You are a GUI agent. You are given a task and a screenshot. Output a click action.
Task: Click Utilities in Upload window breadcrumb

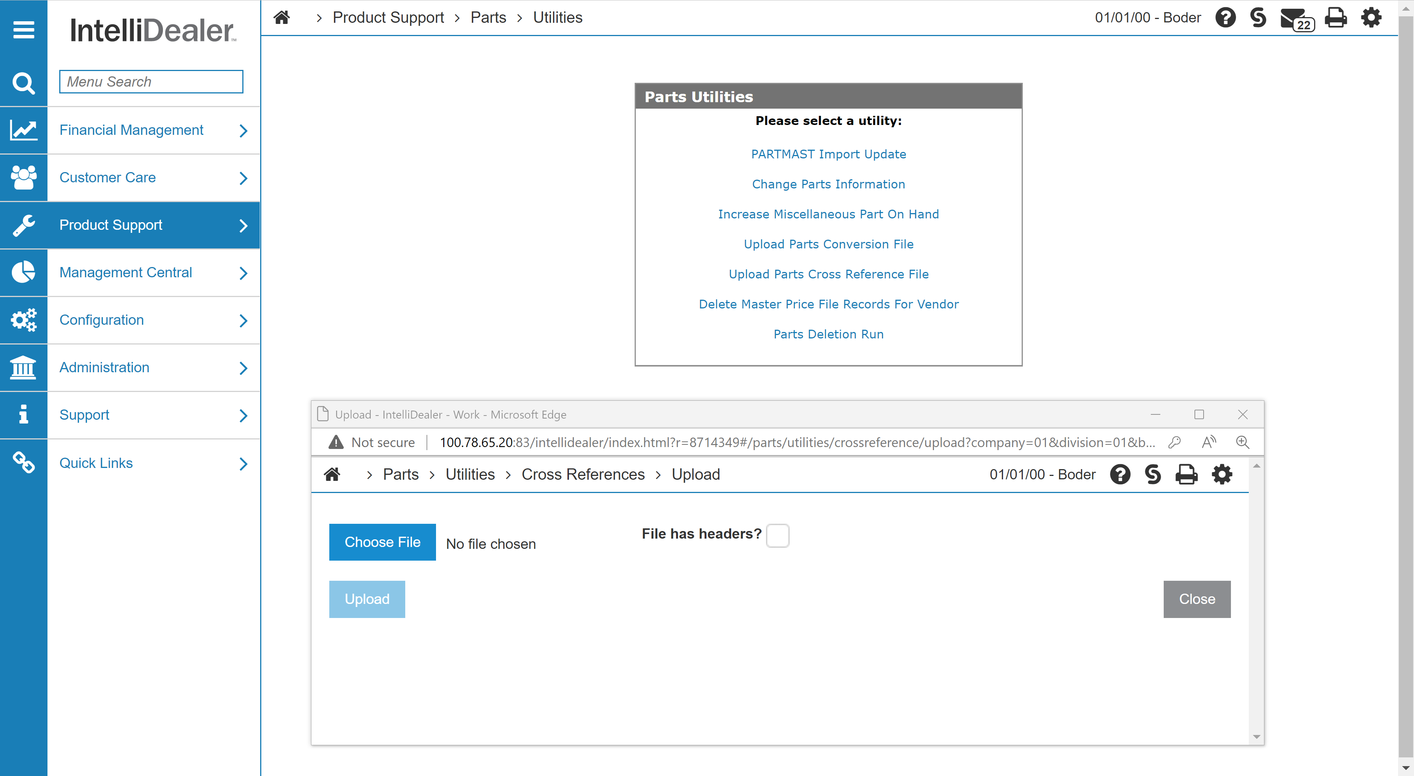[470, 474]
